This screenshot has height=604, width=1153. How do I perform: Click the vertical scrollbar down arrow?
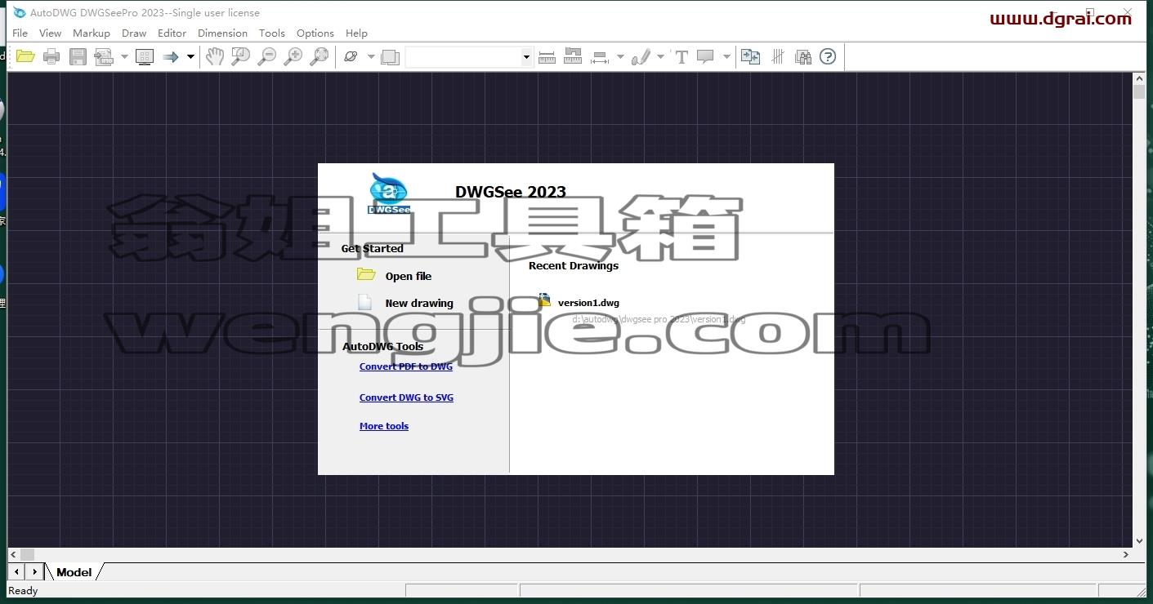tap(1139, 540)
